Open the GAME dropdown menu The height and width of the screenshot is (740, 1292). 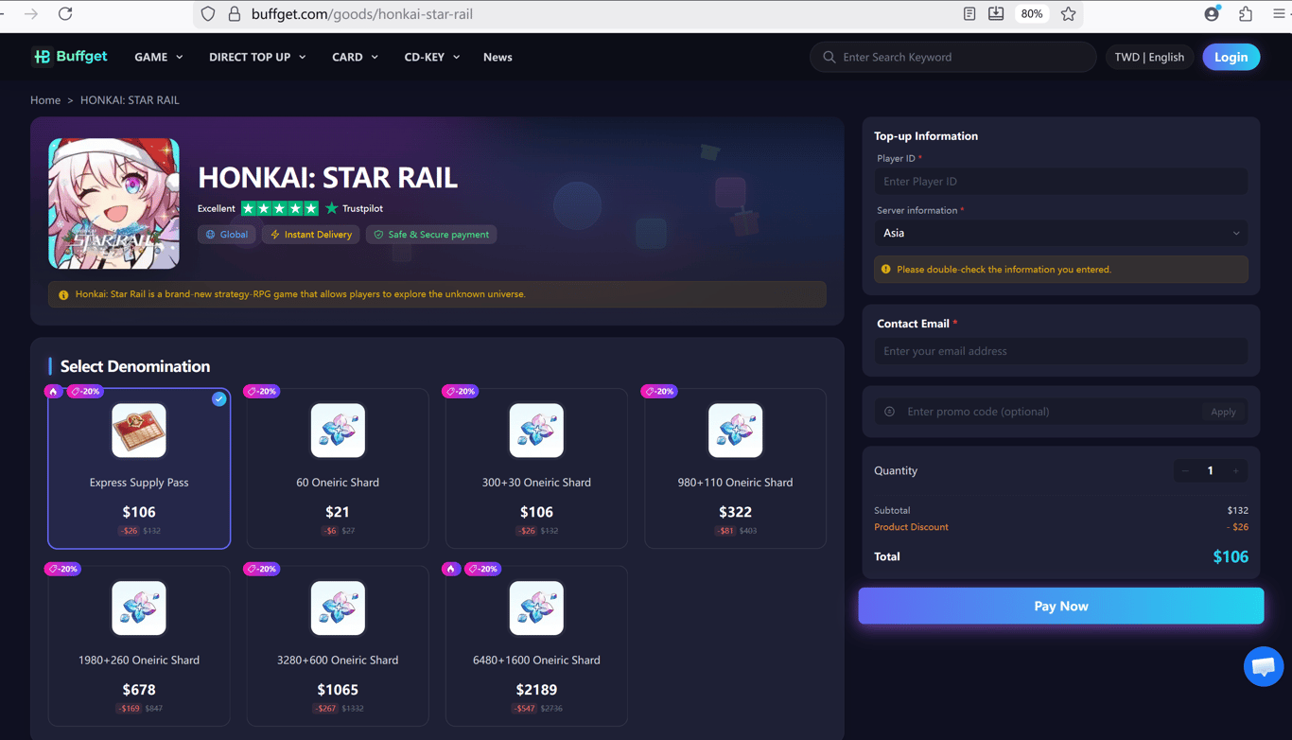coord(159,57)
